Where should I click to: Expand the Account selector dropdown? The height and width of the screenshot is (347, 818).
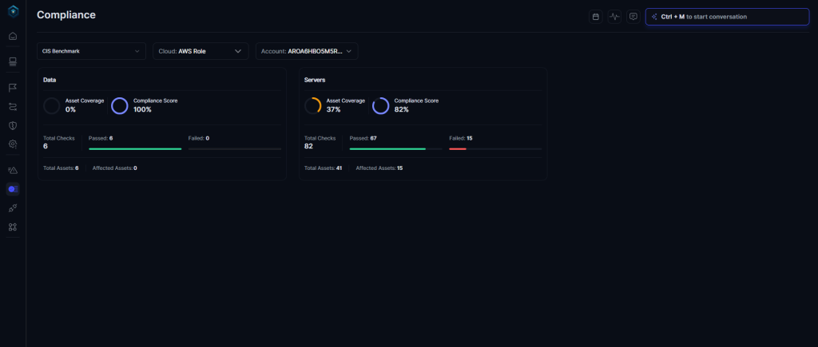(x=307, y=51)
